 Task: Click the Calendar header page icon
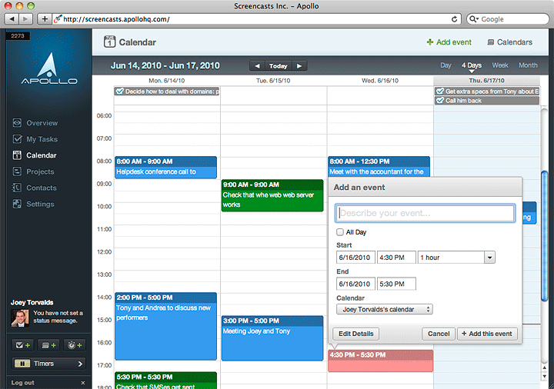pos(109,42)
